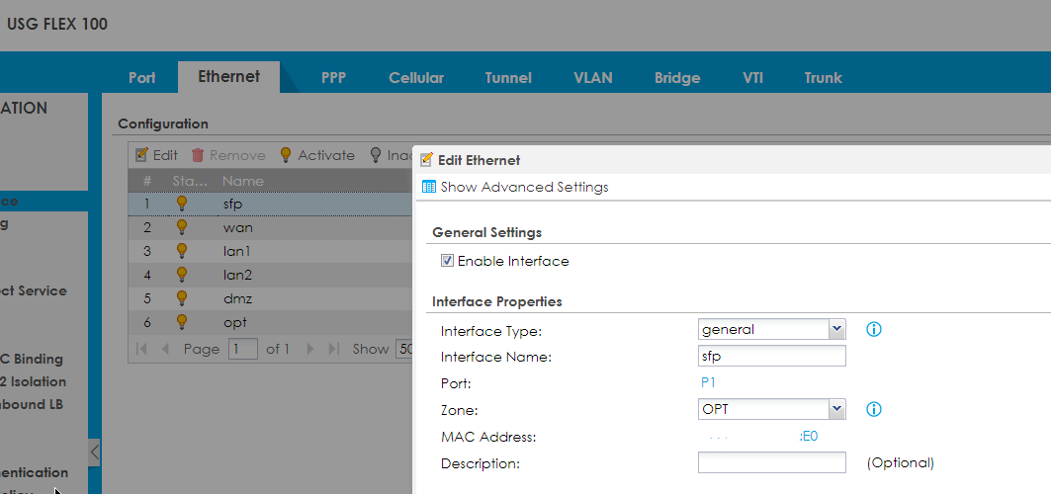1051x494 pixels.
Task: Click the Interface Name text field
Action: pos(771,356)
